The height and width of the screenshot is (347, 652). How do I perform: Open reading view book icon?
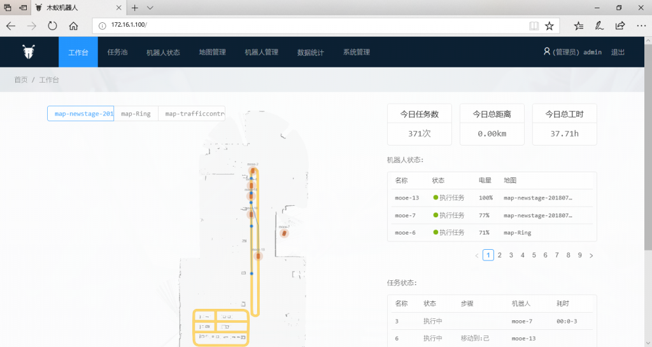[x=534, y=26]
